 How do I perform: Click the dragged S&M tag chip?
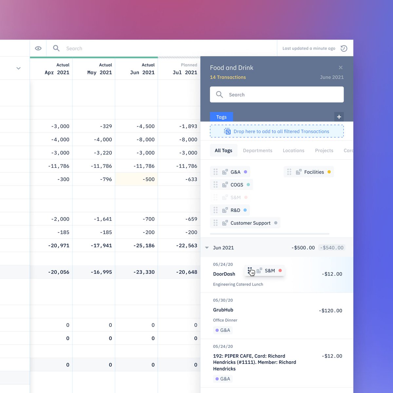click(265, 271)
